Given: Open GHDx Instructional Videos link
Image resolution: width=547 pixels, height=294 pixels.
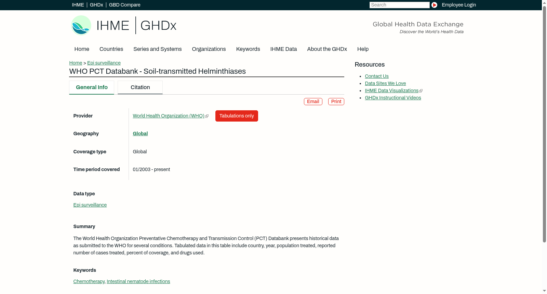Looking at the screenshot, I should tap(393, 98).
